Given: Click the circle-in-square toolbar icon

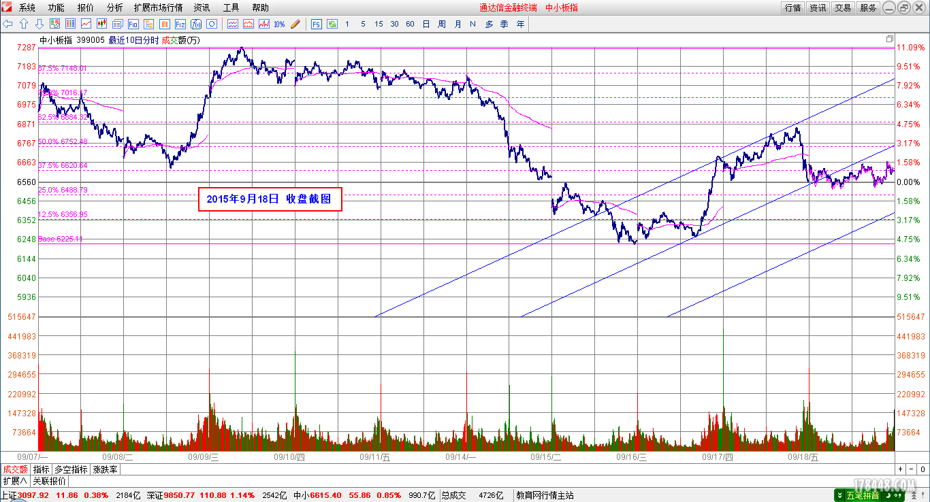Looking at the screenshot, I should tap(211, 24).
